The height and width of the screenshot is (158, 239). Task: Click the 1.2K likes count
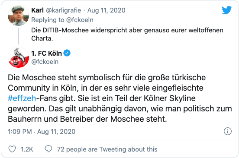coord(27,149)
